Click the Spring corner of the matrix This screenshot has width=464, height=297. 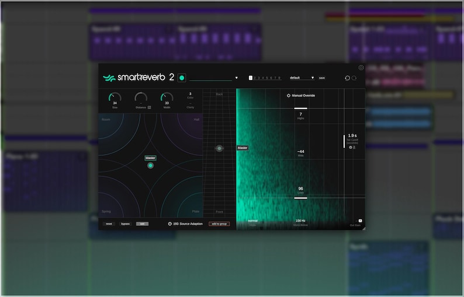pyautogui.click(x=106, y=212)
